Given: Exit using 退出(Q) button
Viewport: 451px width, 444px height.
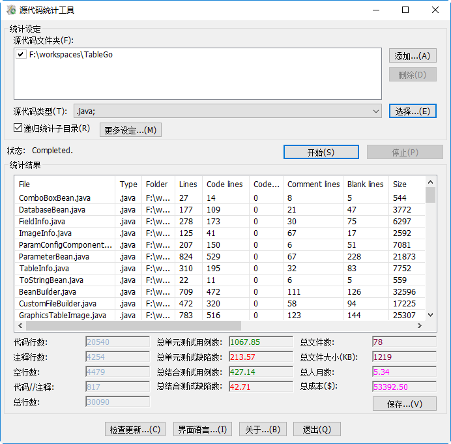Looking at the screenshot, I should pyautogui.click(x=317, y=429).
